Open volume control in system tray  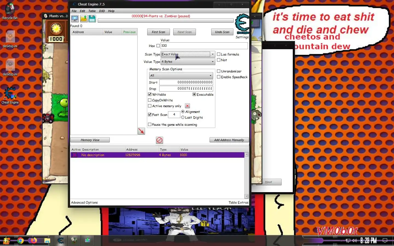pyautogui.click(x=355, y=241)
